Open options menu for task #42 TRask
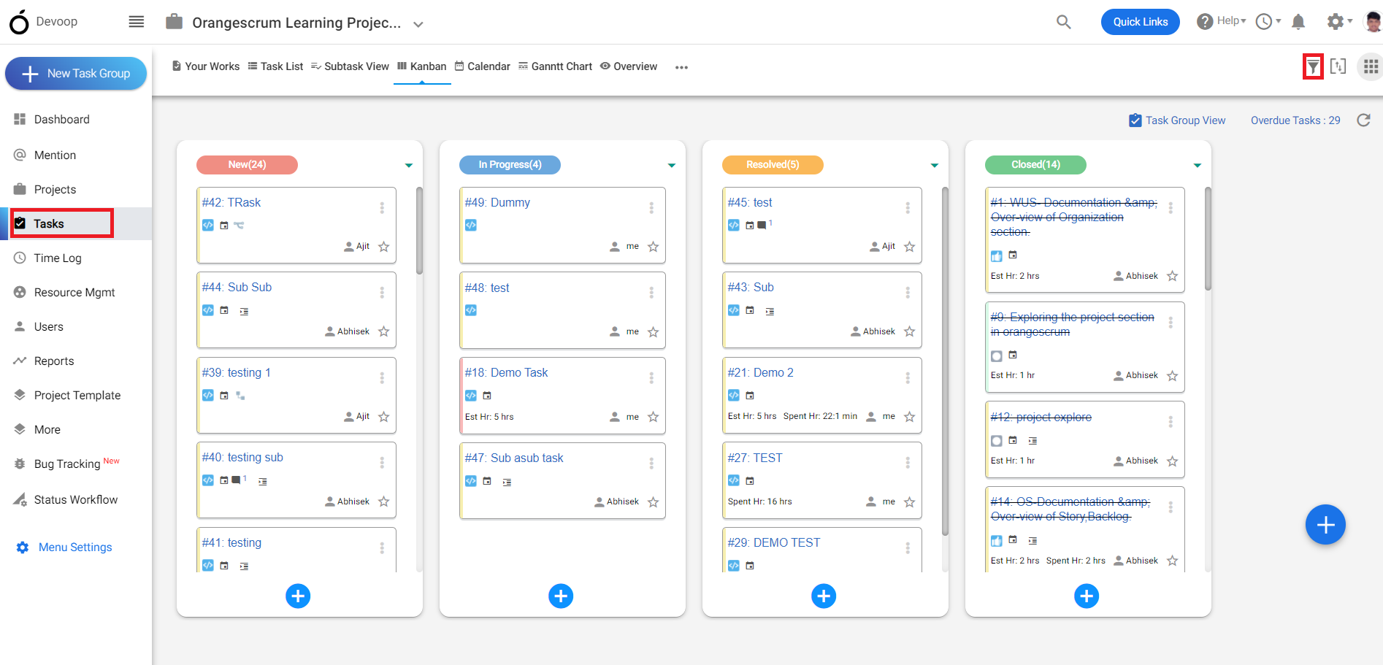Viewport: 1383px width, 665px height. (382, 208)
